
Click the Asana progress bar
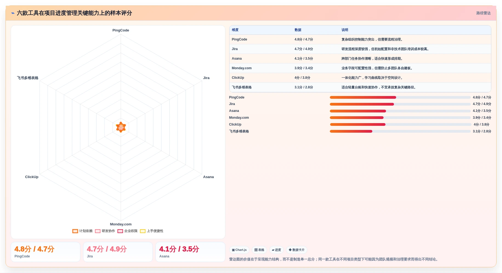click(x=400, y=111)
